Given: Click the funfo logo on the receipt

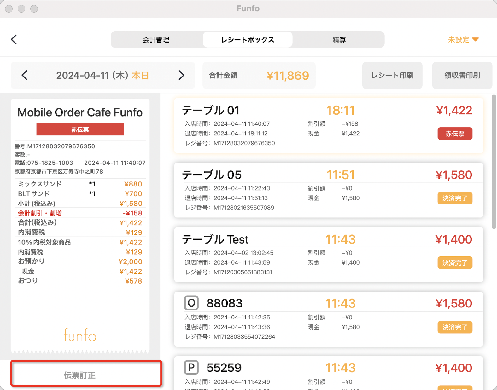Looking at the screenshot, I should (x=80, y=335).
